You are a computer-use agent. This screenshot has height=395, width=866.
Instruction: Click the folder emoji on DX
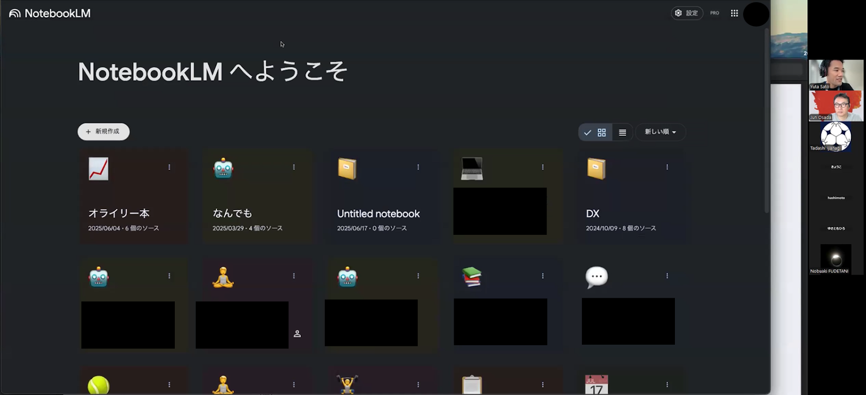tap(596, 169)
